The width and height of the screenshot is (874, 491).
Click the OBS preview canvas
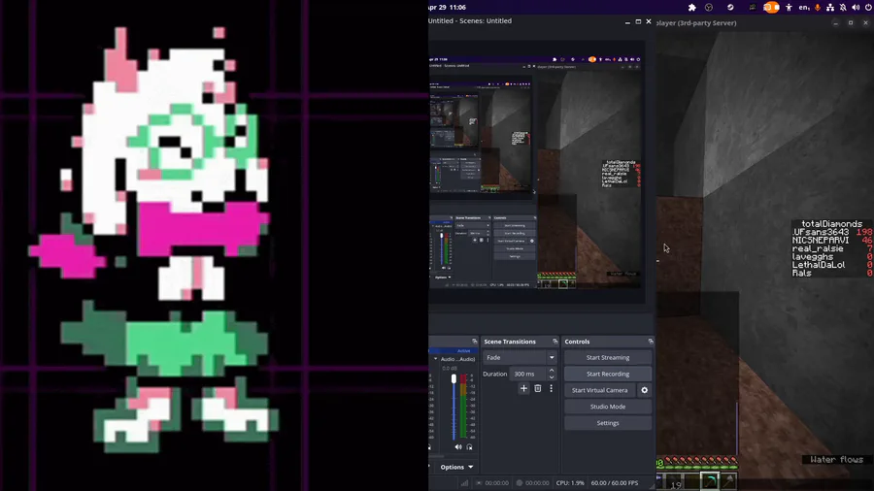(537, 173)
